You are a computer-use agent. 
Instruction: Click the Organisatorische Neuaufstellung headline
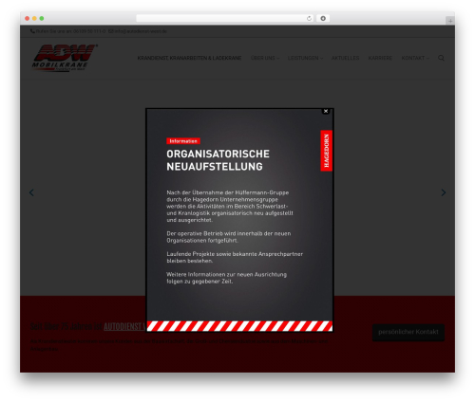coord(218,160)
